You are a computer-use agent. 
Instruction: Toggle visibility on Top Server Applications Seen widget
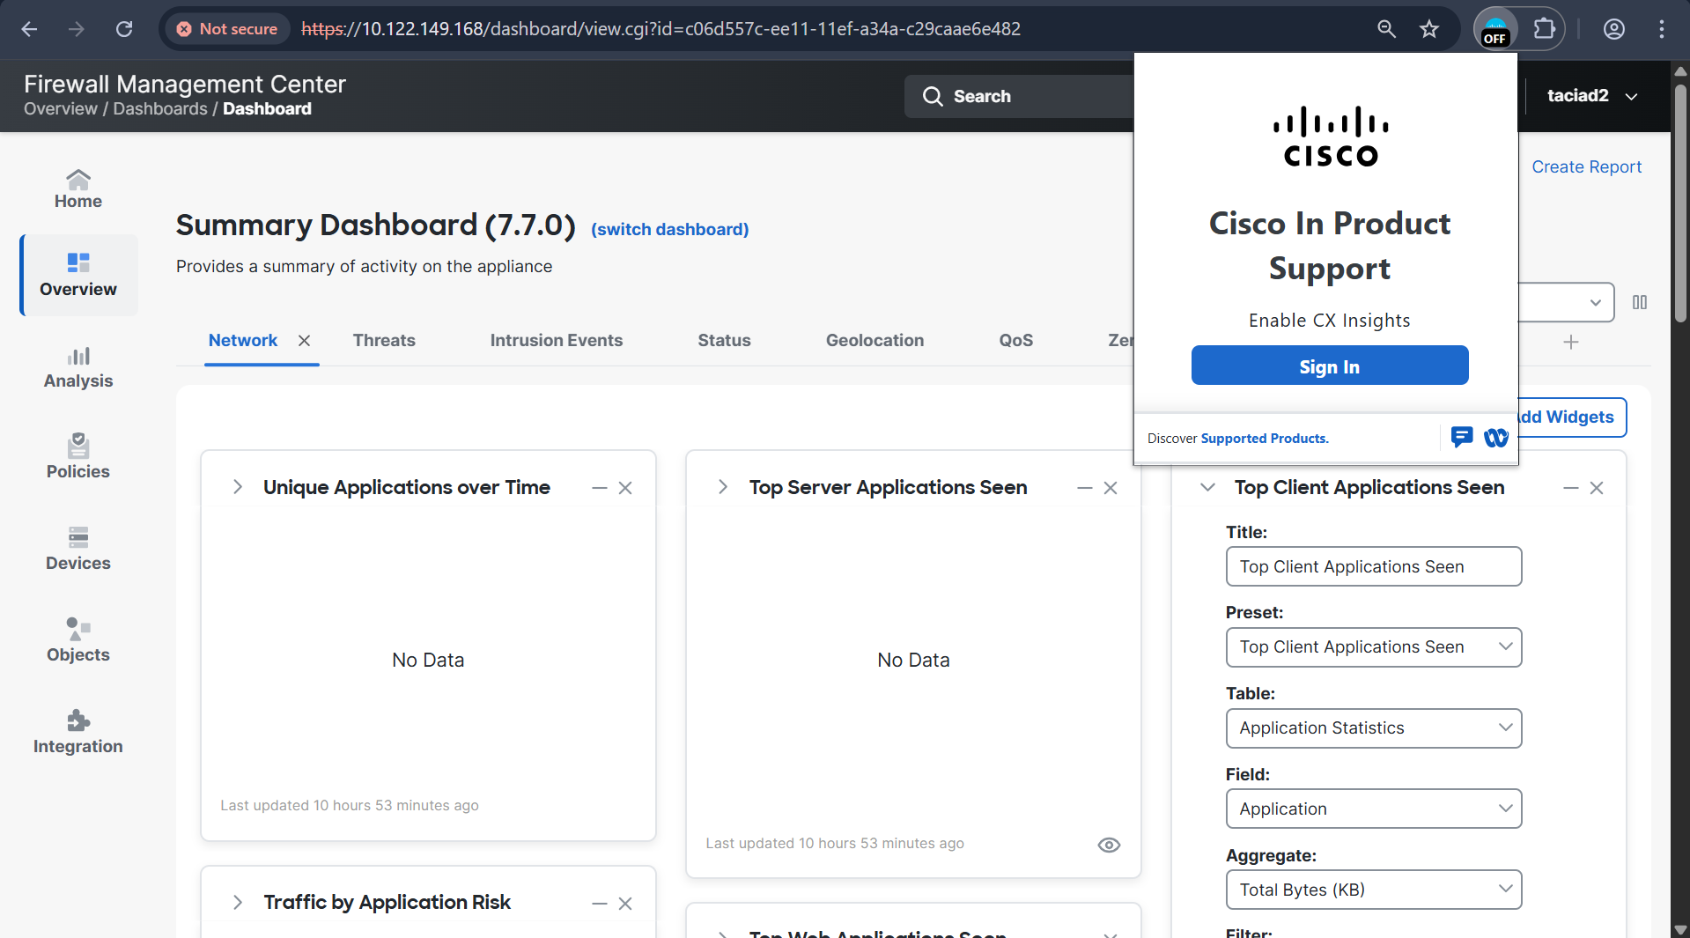(x=1108, y=845)
